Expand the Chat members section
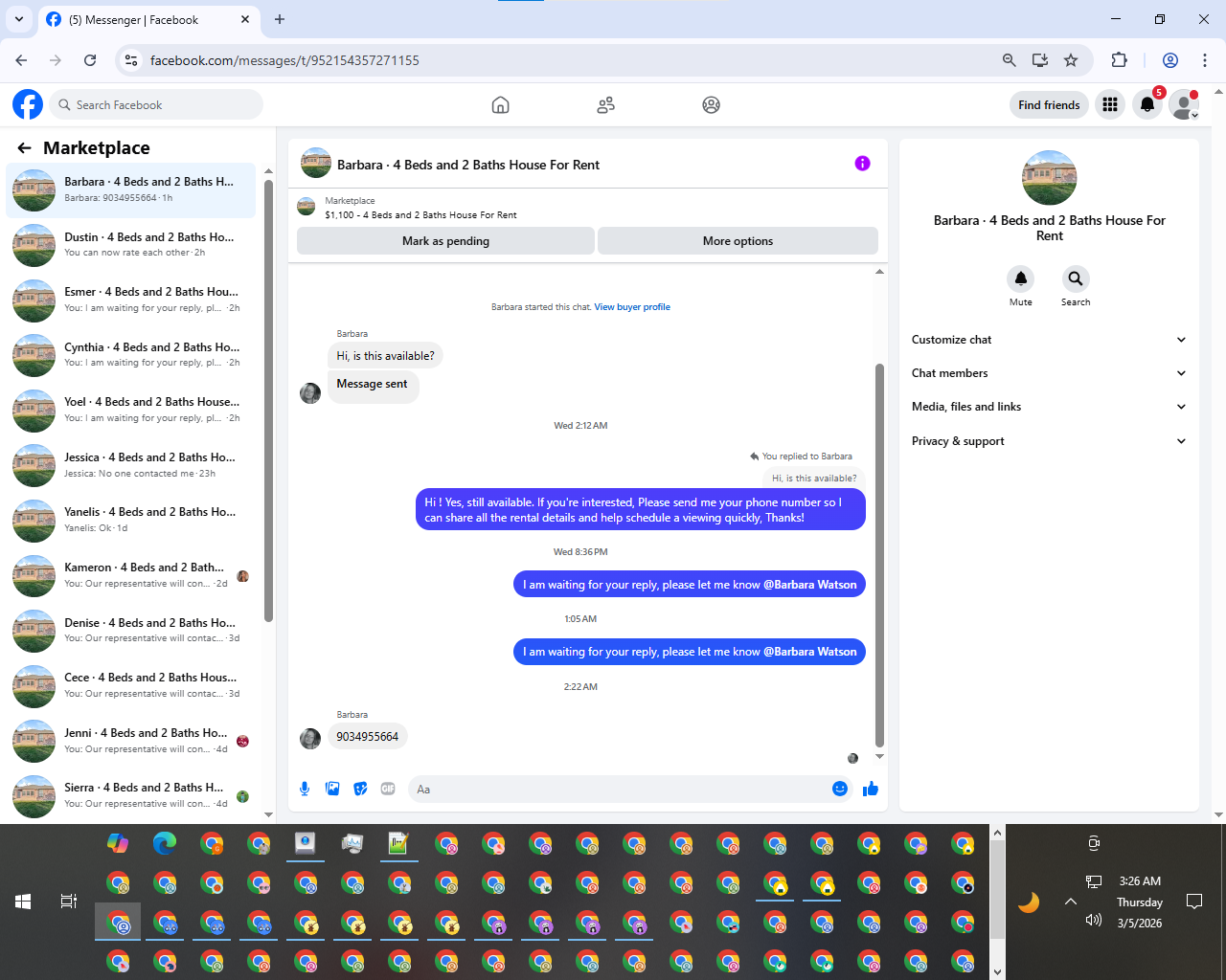The height and width of the screenshot is (980, 1226). tap(1049, 373)
